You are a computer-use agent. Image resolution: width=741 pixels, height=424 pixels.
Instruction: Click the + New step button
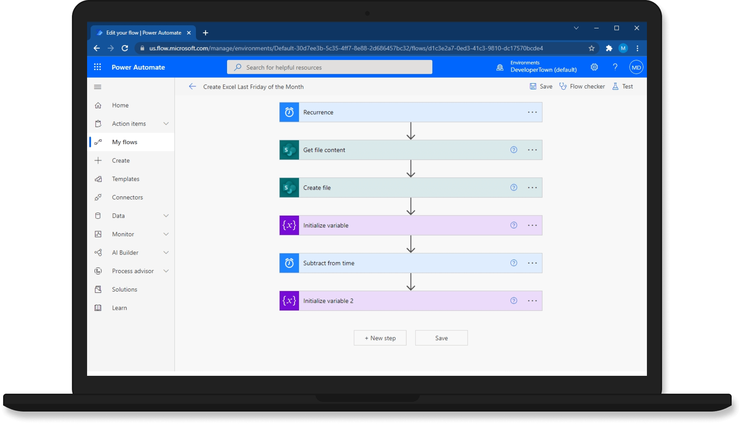click(x=380, y=338)
